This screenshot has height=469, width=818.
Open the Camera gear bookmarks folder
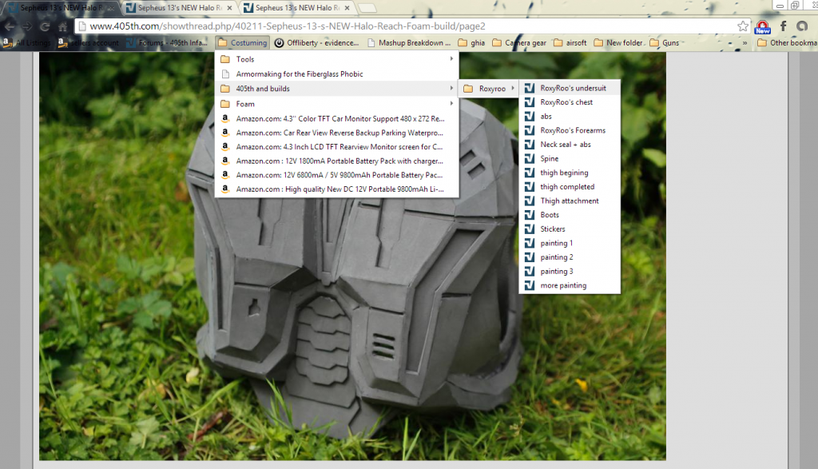[519, 43]
